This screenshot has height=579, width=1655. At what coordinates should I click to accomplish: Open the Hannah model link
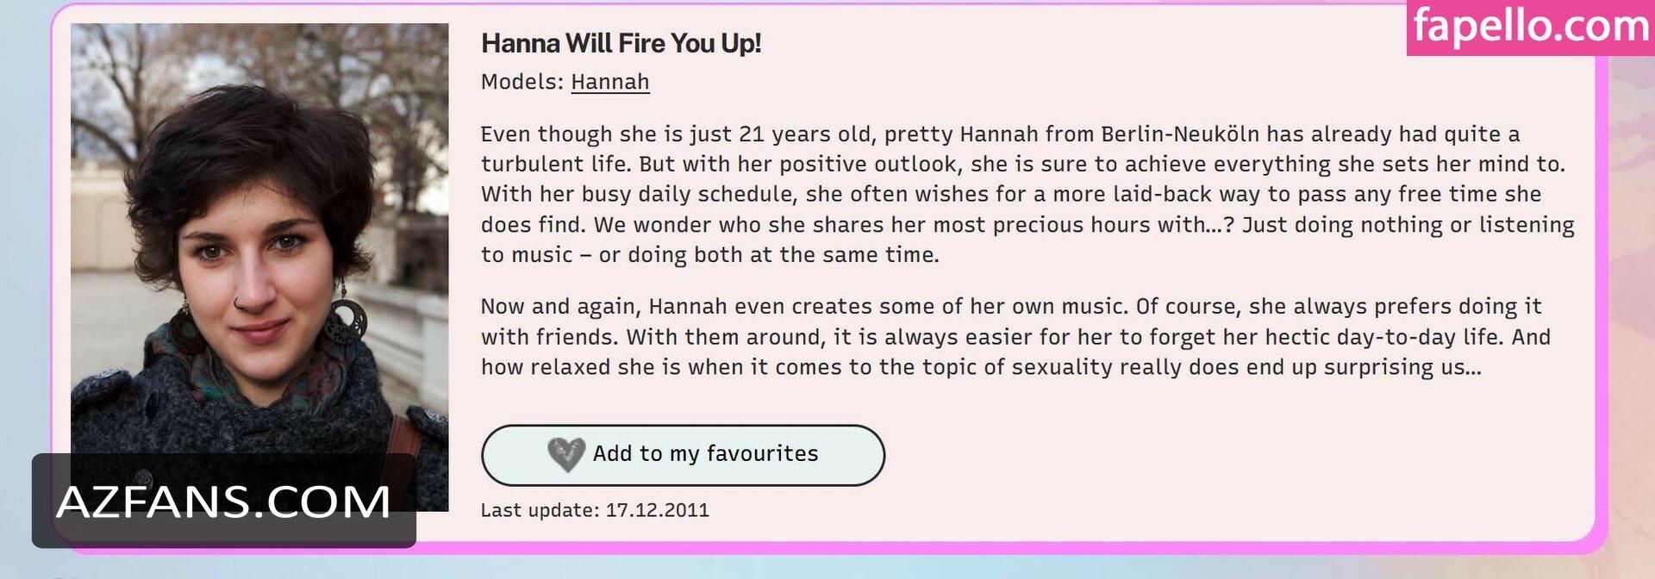pyautogui.click(x=609, y=82)
